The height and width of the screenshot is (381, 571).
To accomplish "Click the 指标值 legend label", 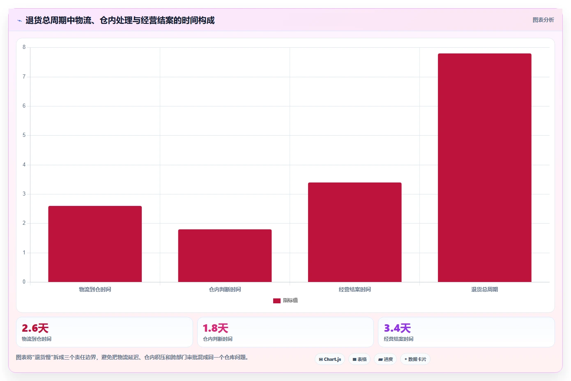I will 290,301.
